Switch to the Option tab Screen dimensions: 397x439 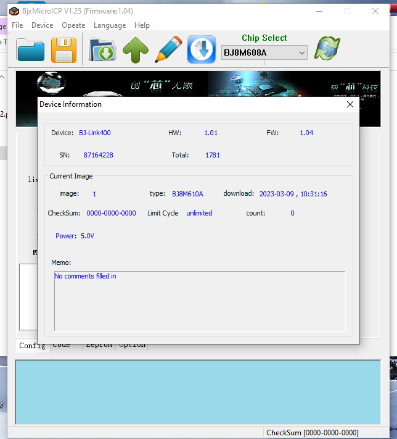click(132, 345)
